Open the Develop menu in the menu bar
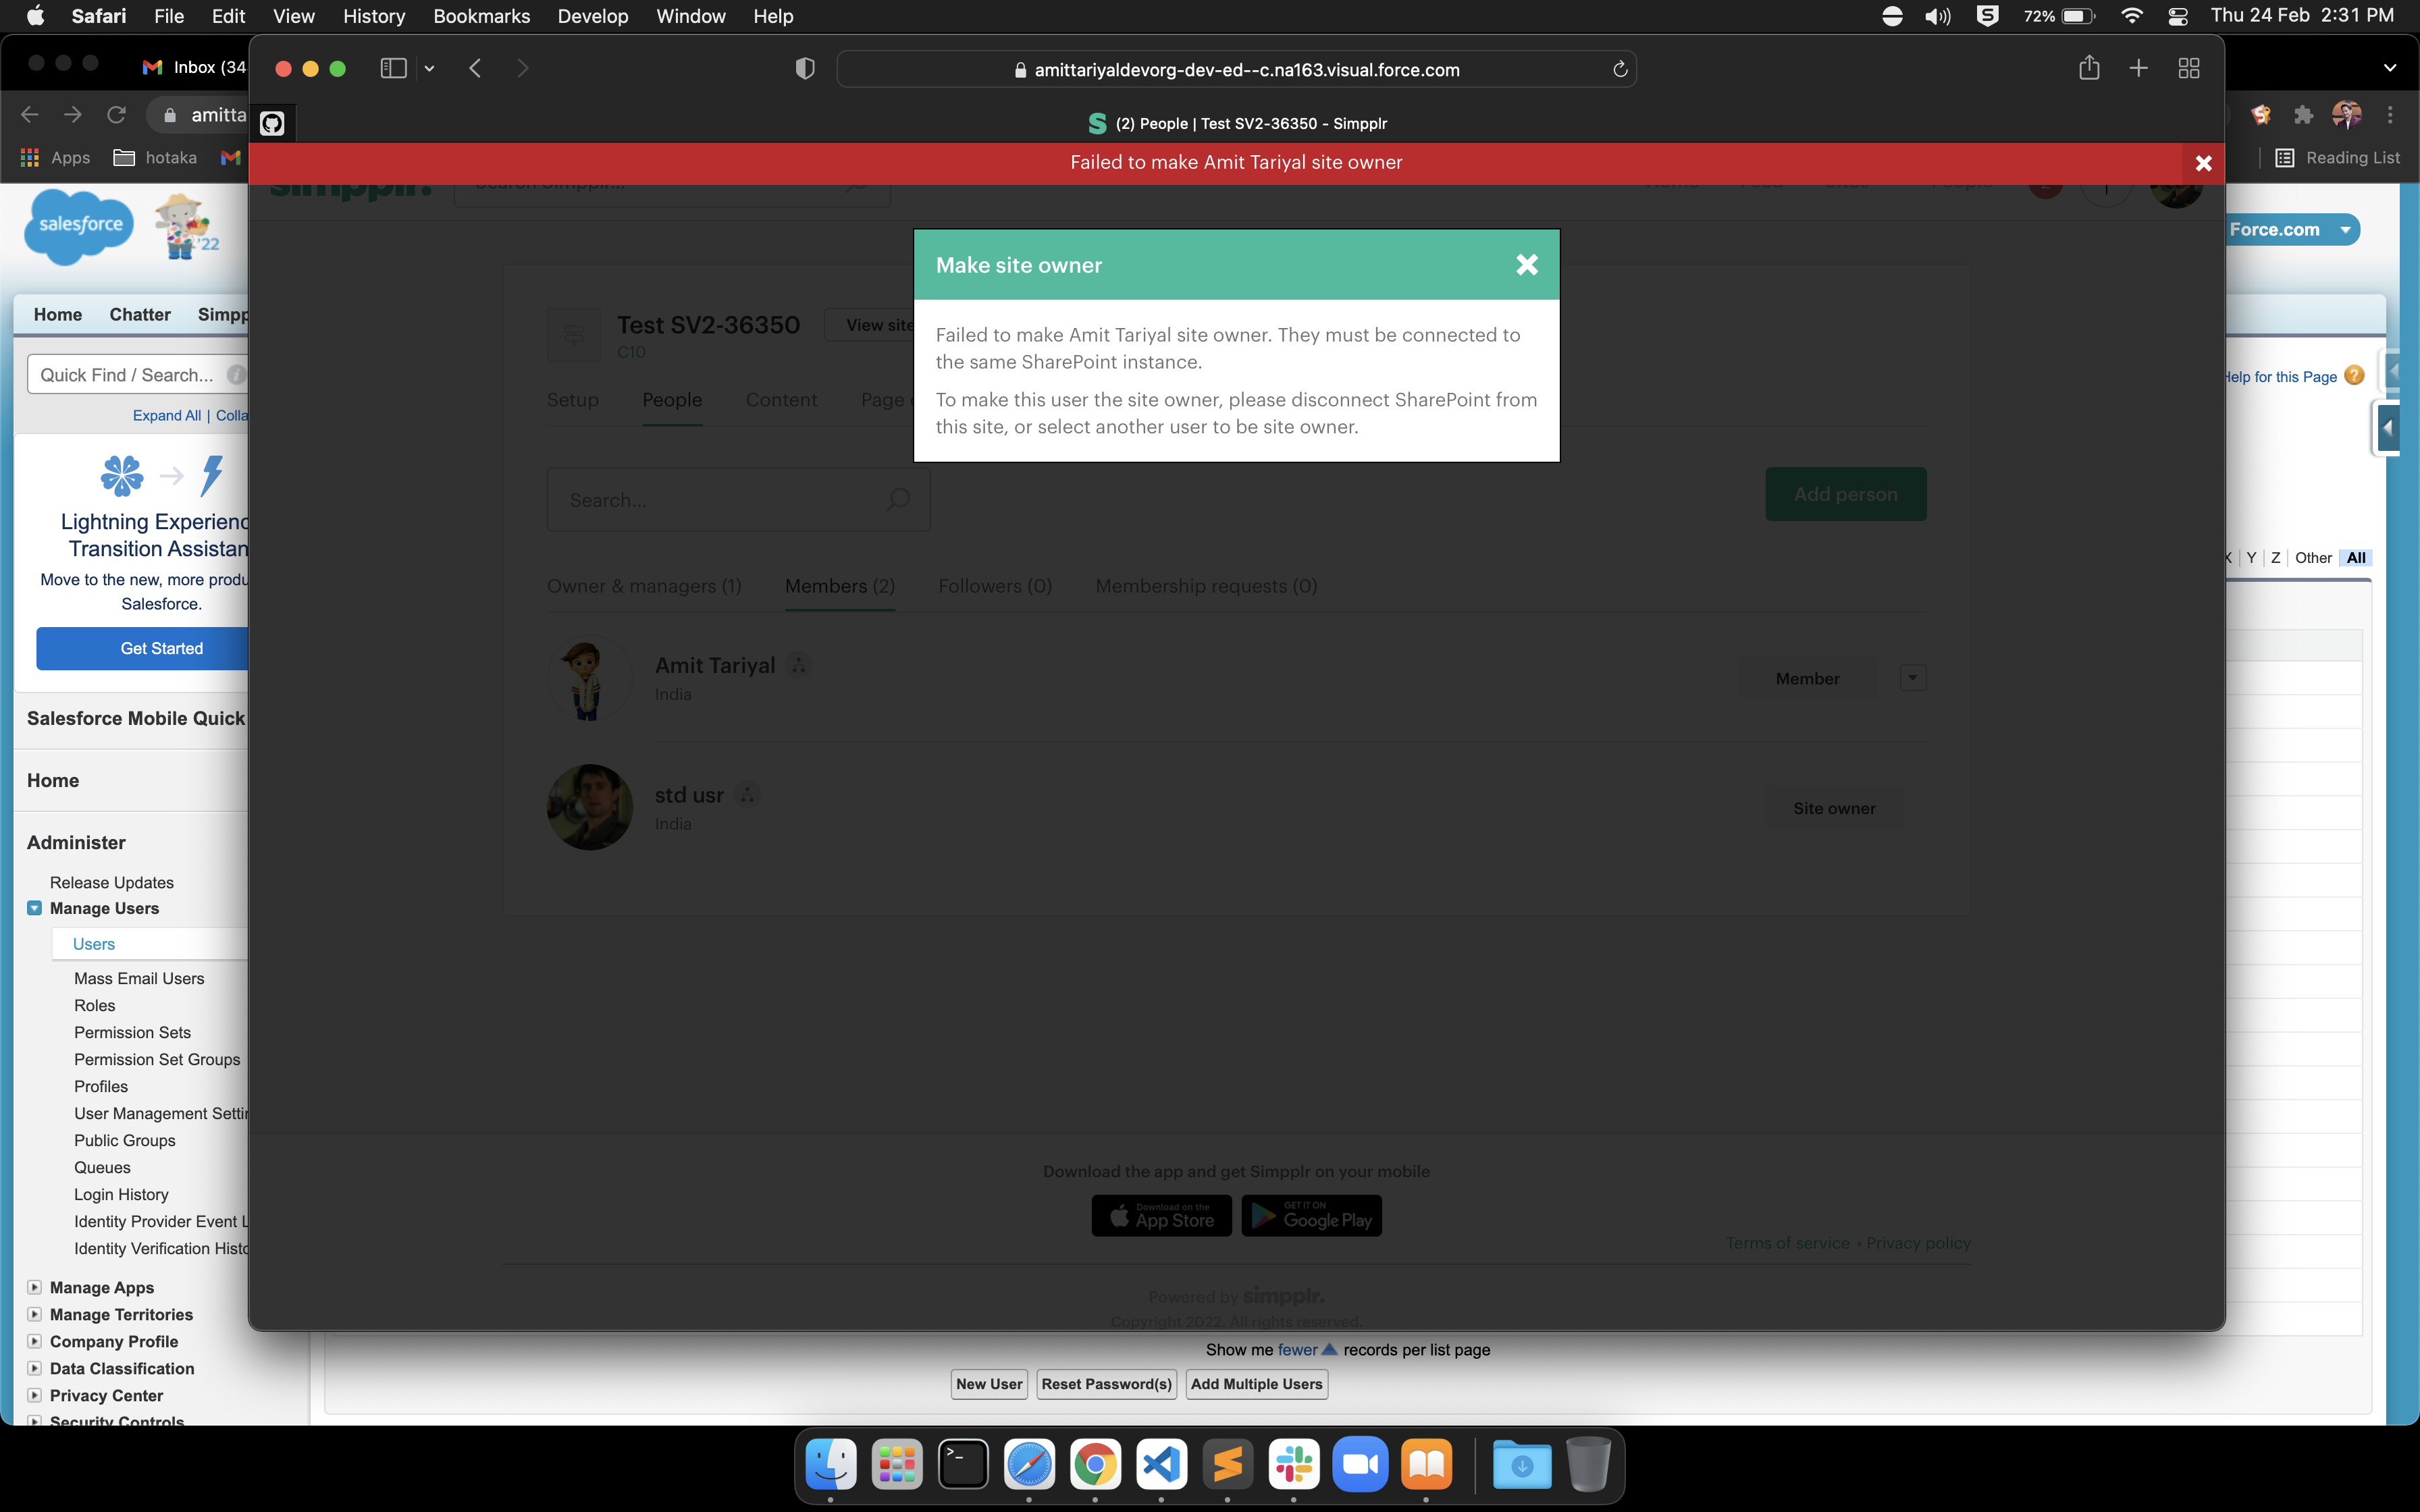 point(593,16)
